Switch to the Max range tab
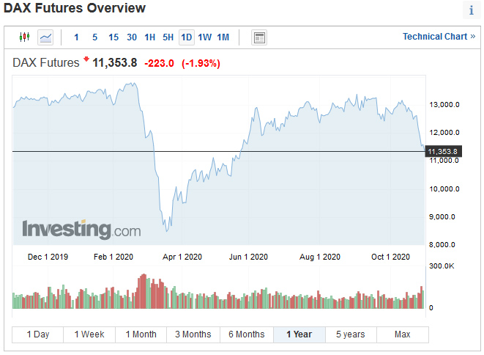 (x=403, y=334)
